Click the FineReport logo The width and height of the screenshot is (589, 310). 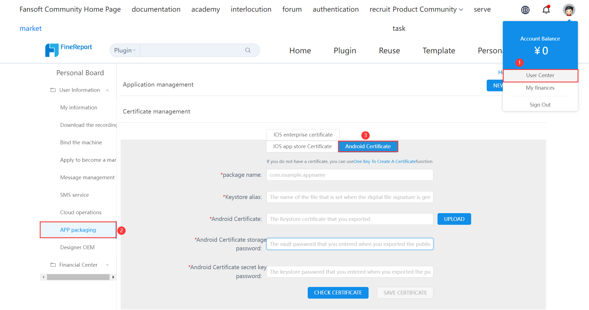pos(69,50)
